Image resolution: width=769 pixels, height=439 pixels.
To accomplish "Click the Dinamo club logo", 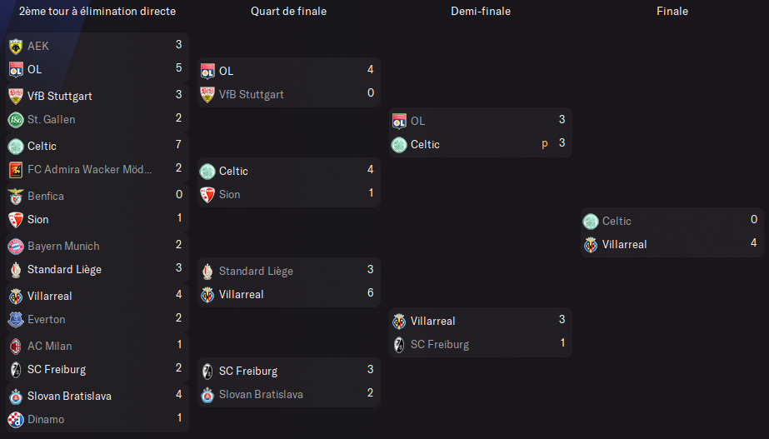I will pyautogui.click(x=16, y=419).
